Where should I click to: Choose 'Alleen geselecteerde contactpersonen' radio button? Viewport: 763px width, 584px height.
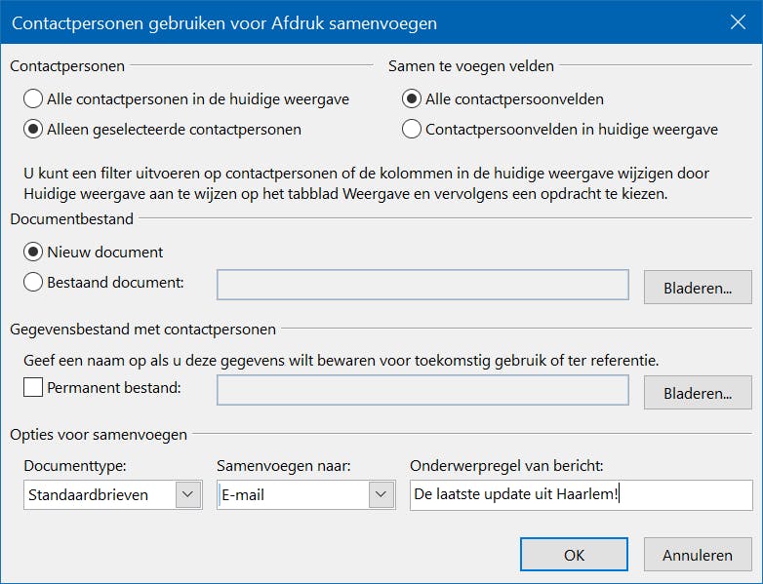[x=34, y=129]
